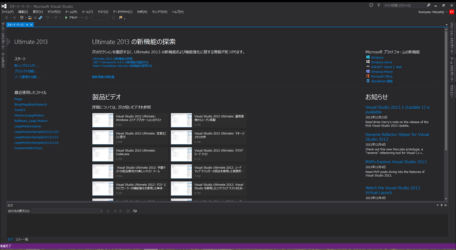
Task: Click the red KY account badge
Action: [x=452, y=12]
